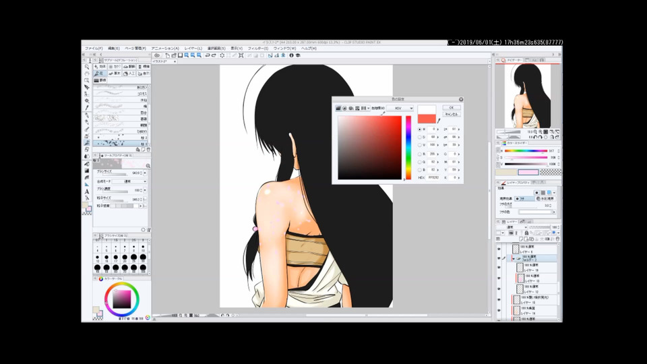Select the H radio button

click(x=420, y=129)
